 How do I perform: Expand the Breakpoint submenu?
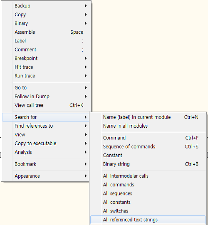coord(46,58)
